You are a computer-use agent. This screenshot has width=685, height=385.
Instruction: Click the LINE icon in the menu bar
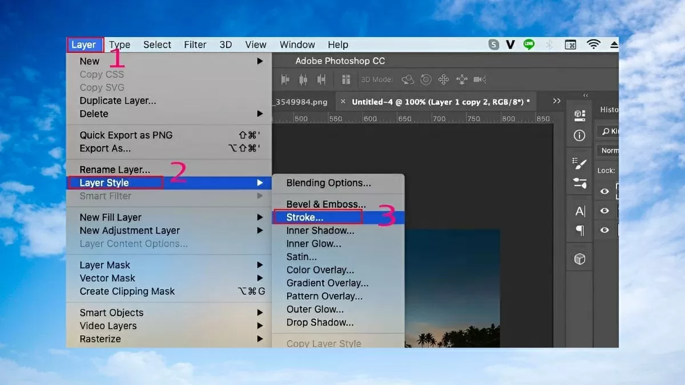pyautogui.click(x=529, y=44)
